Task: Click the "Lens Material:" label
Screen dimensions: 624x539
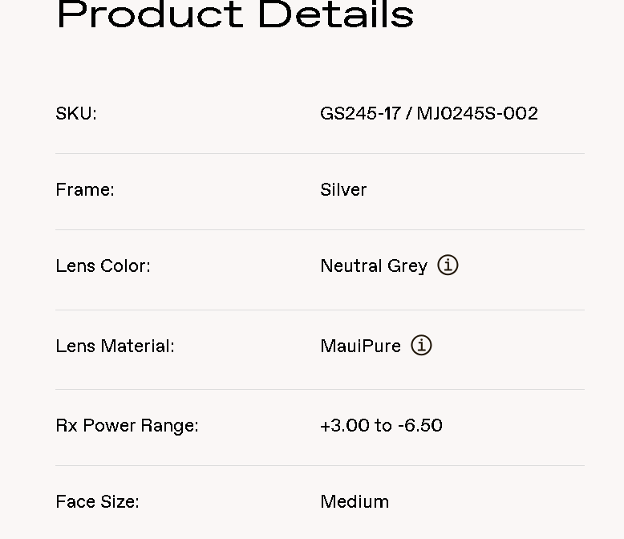Action: [x=115, y=346]
